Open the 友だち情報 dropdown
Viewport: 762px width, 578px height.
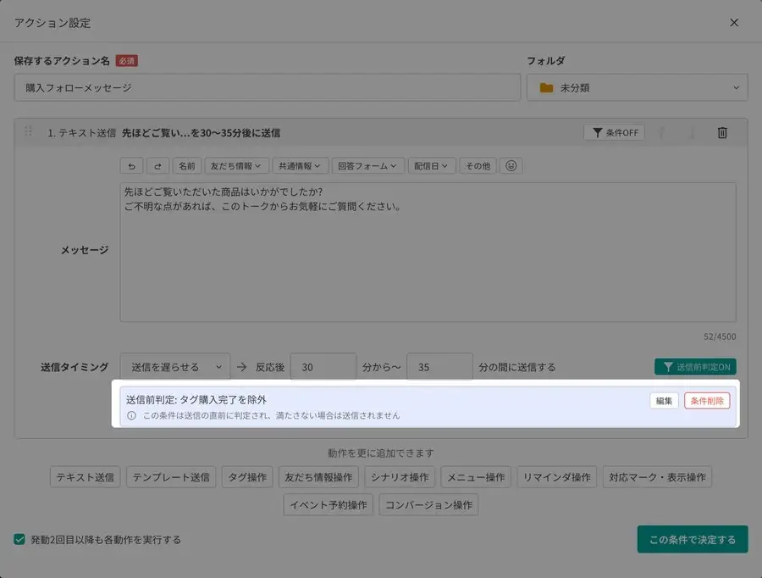point(236,166)
